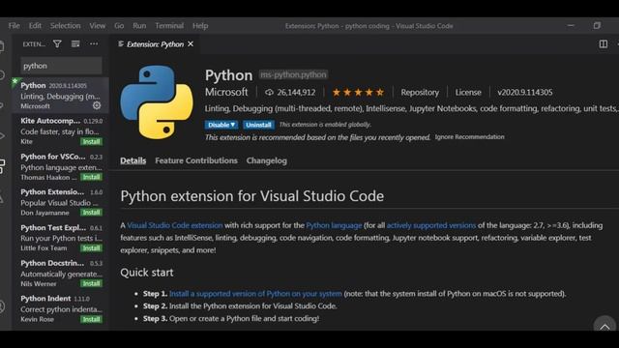Click the Uninstall button
Screen dimensions: 619x348
pos(258,125)
